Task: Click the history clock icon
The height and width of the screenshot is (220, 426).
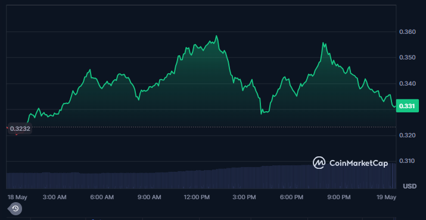Action: click(x=15, y=208)
